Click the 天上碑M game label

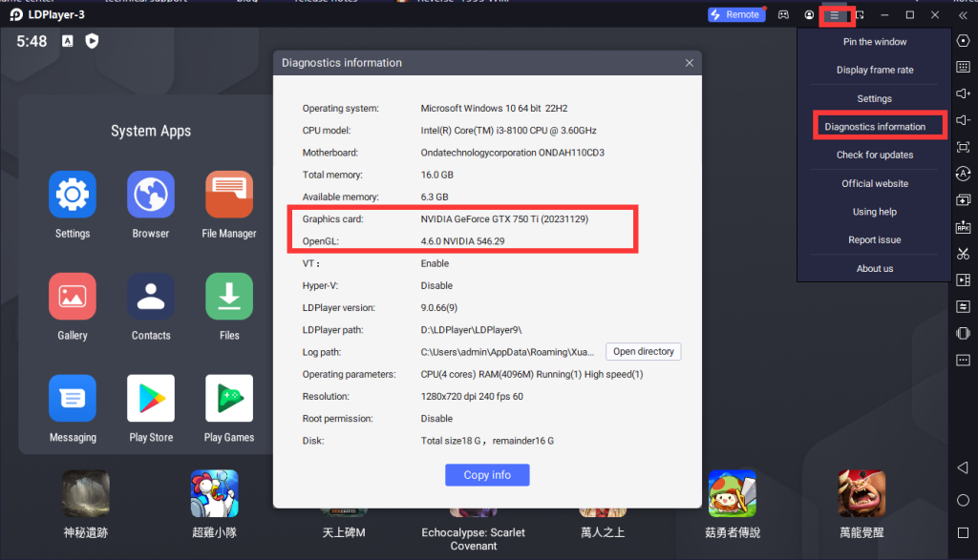pyautogui.click(x=344, y=532)
